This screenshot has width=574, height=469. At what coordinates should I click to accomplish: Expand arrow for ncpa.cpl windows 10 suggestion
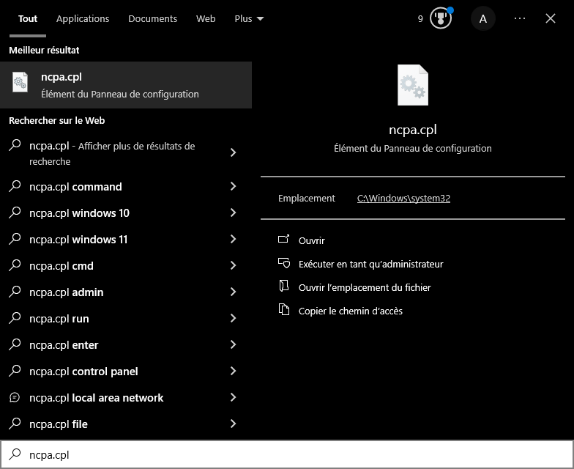click(234, 213)
